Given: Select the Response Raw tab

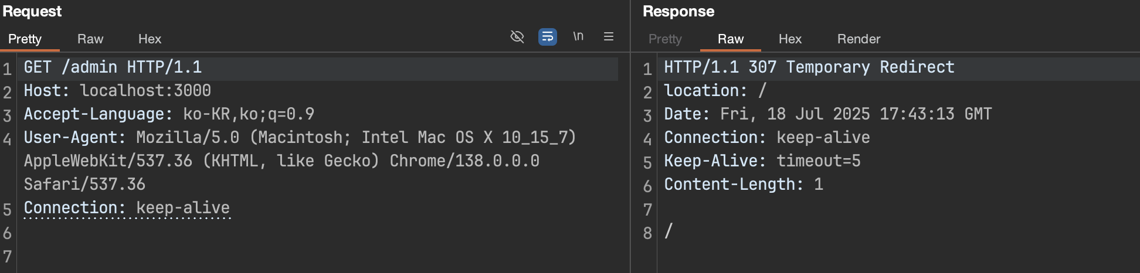Looking at the screenshot, I should pos(731,39).
